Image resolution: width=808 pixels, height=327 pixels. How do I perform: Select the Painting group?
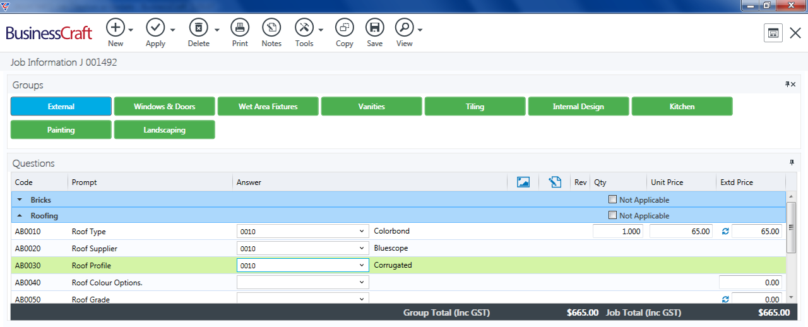tap(61, 130)
